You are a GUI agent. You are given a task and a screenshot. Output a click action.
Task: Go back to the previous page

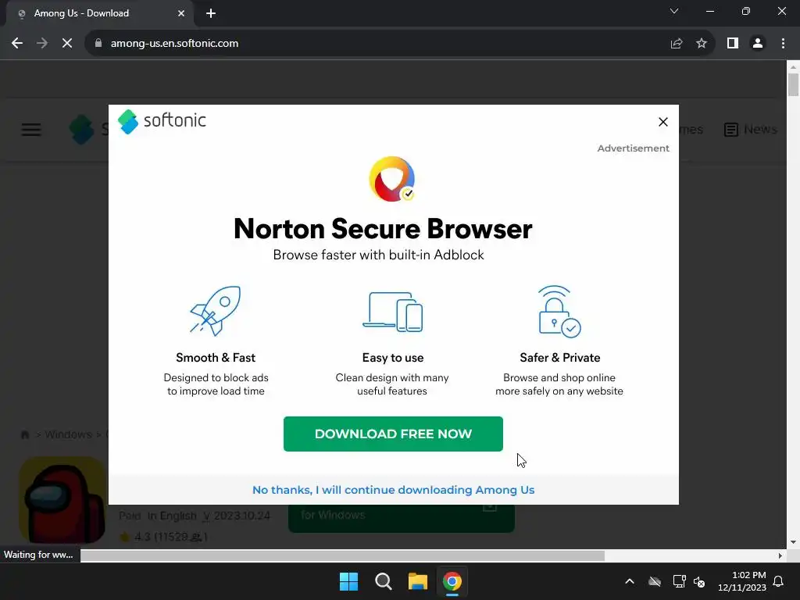click(x=17, y=44)
